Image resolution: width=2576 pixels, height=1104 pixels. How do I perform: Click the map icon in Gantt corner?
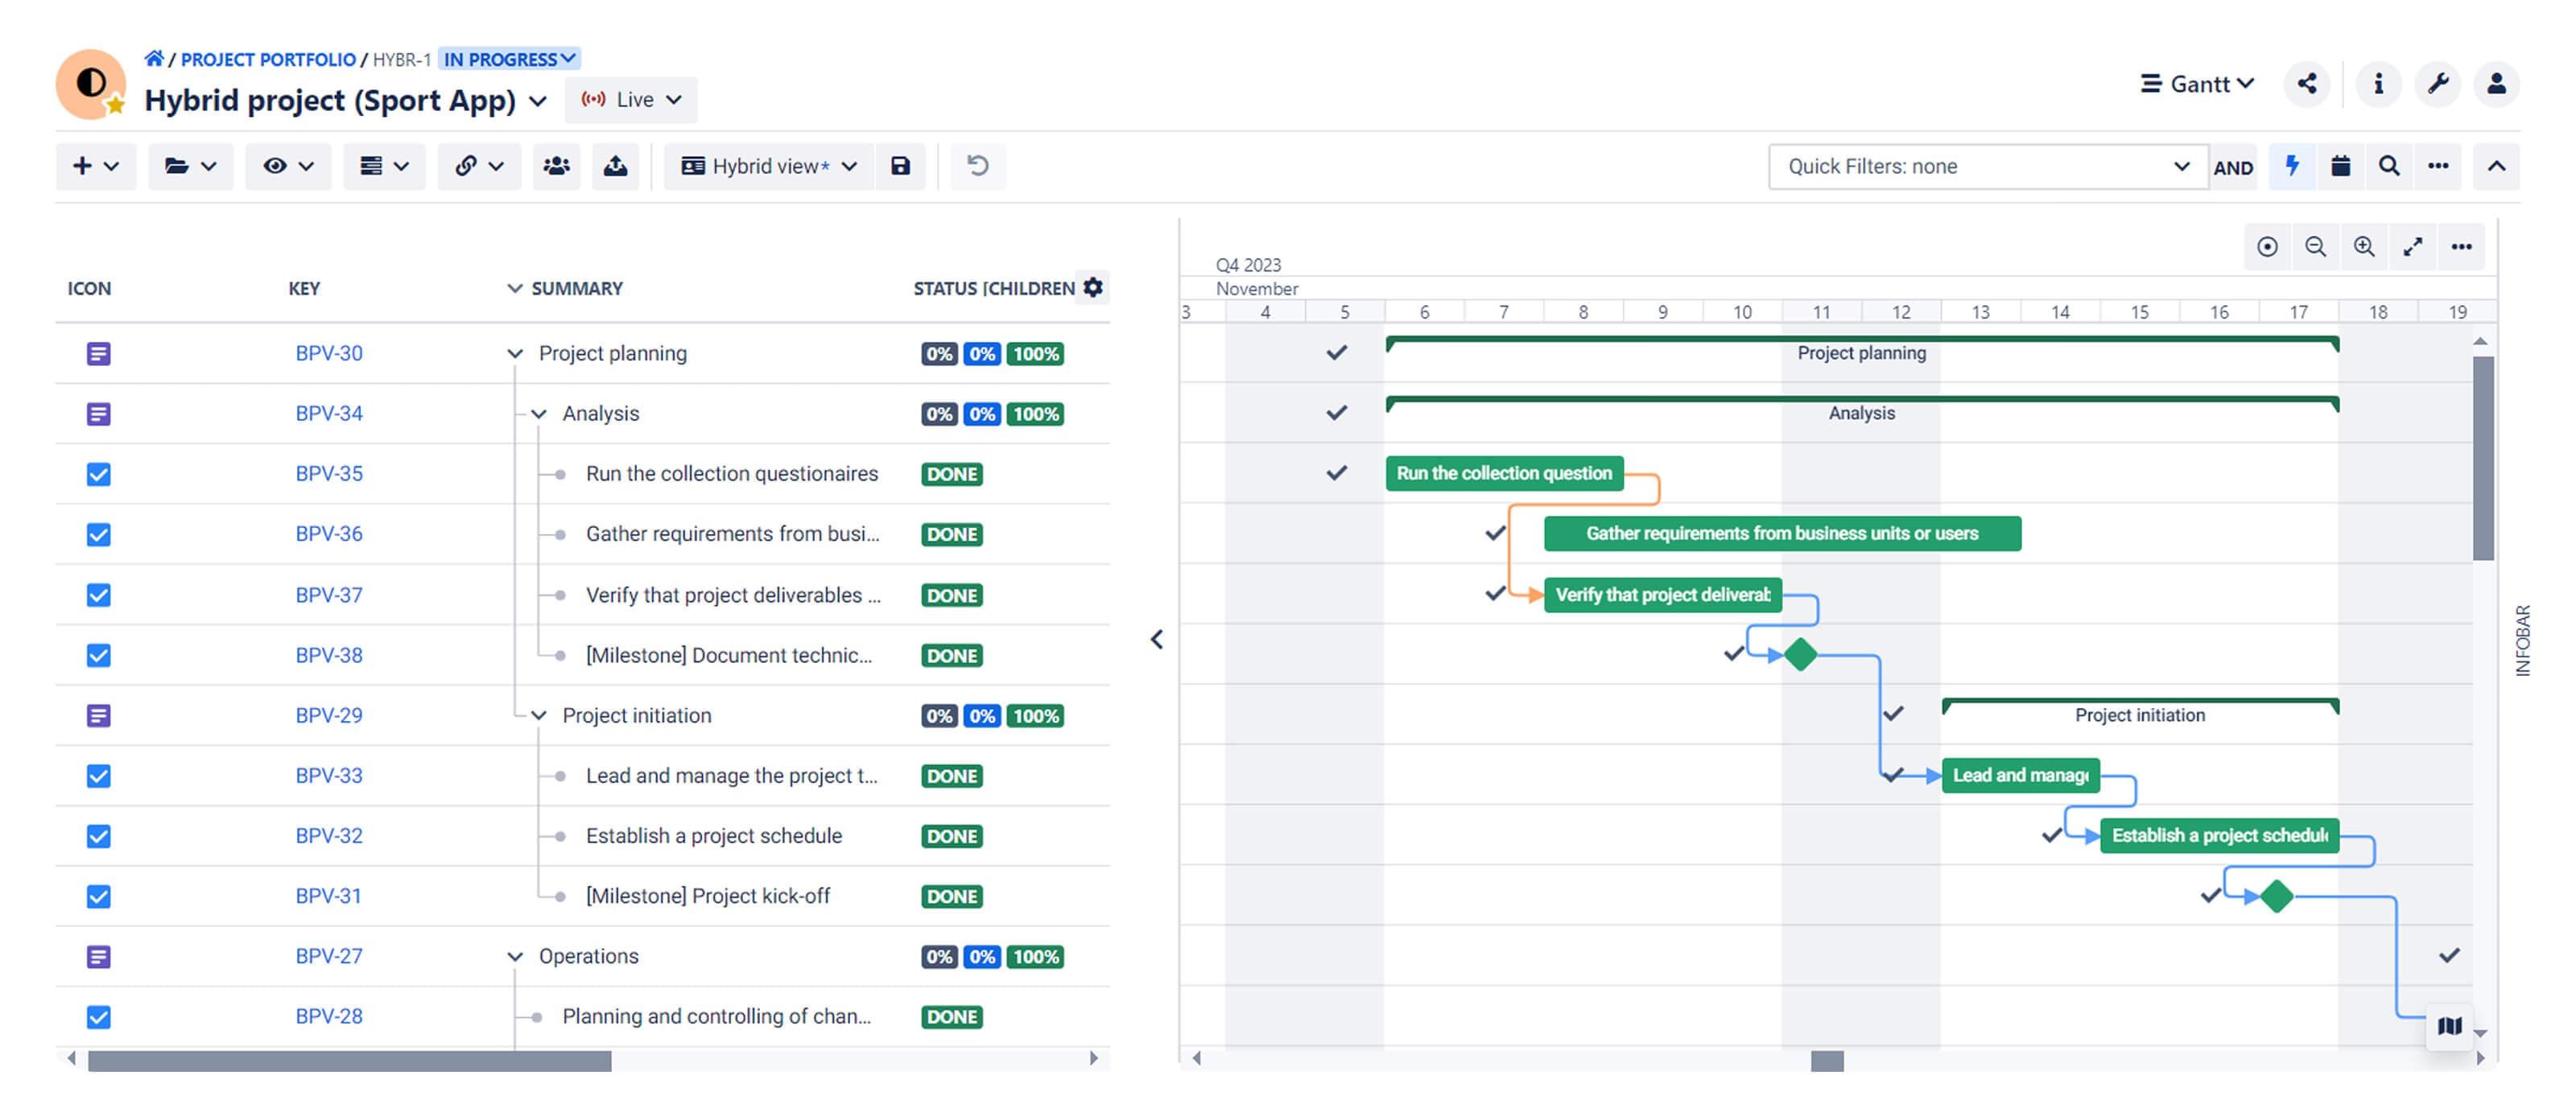coord(2449,1026)
